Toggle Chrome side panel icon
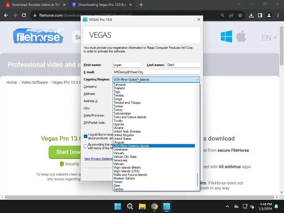 (x=260, y=16)
